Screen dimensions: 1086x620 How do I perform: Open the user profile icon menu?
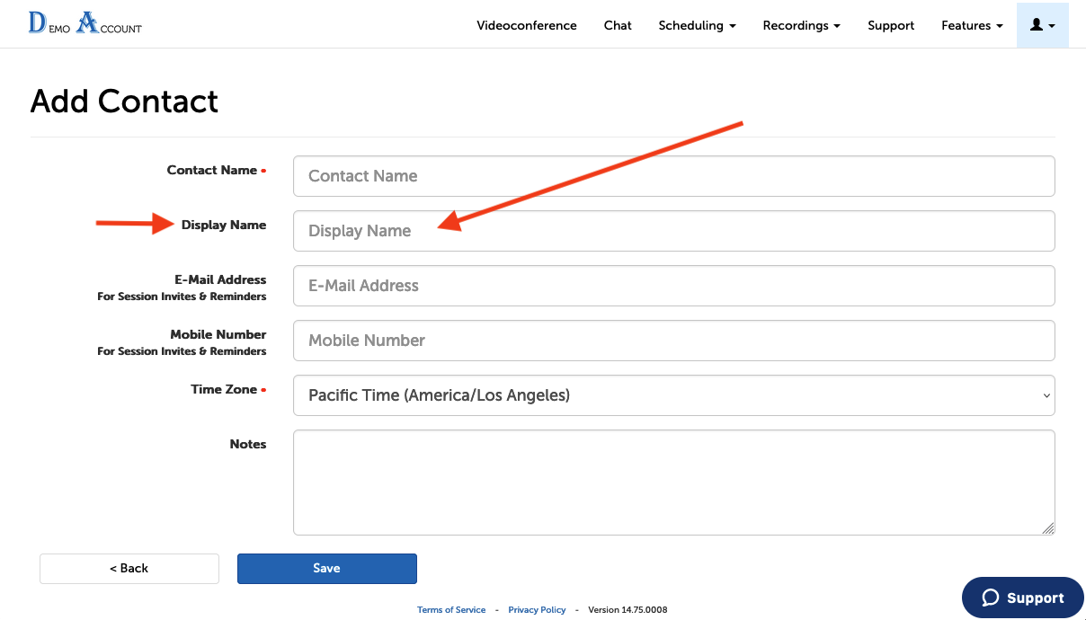coord(1042,25)
